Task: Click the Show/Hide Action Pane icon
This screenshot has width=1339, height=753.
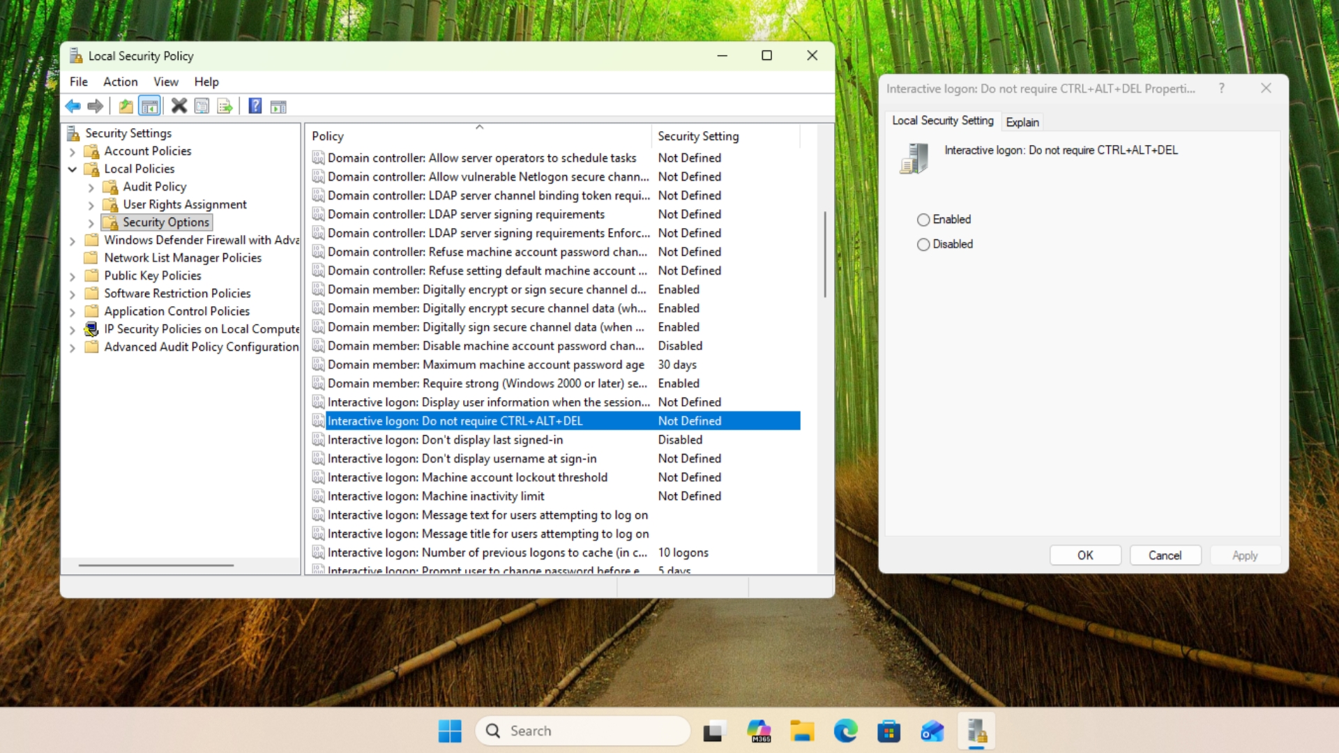Action: pyautogui.click(x=278, y=106)
